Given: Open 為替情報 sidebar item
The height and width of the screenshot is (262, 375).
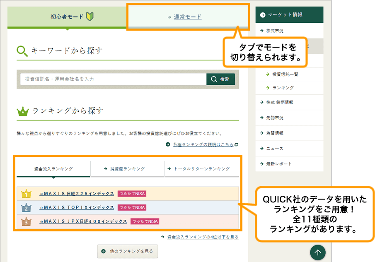Looking at the screenshot, I should [289, 133].
